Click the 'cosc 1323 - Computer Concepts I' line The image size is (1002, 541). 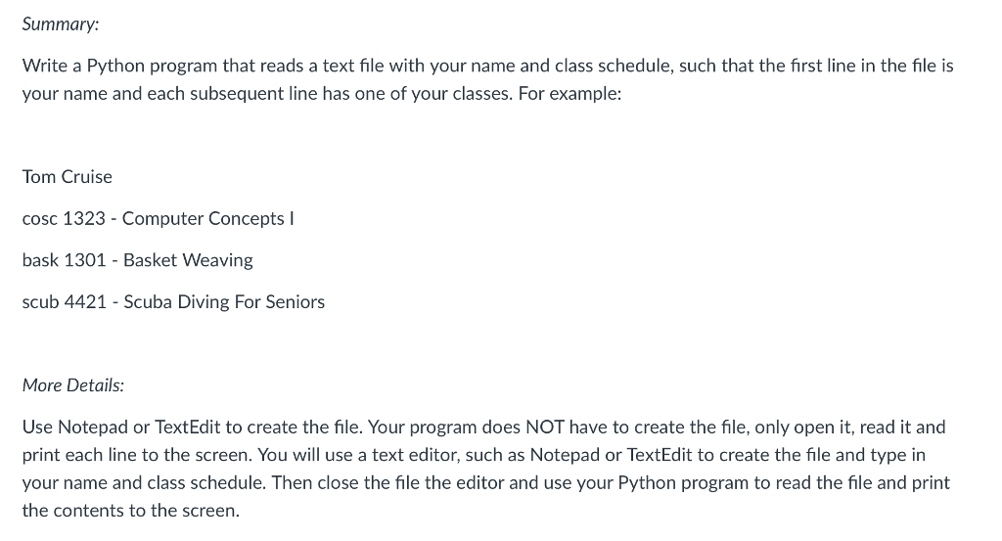click(x=158, y=218)
